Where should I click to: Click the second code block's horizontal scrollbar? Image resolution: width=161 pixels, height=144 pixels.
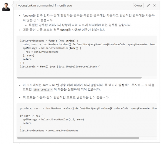tap(80, 138)
